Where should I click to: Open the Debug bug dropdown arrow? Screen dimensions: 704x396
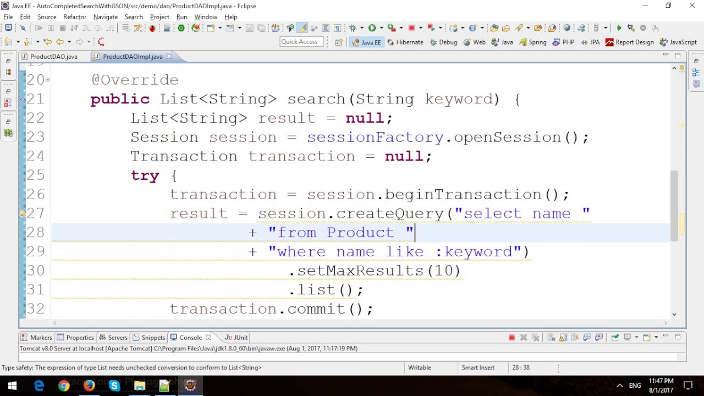(362, 28)
